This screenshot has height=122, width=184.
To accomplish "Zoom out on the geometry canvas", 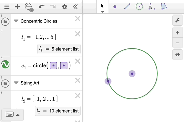I will 177,43.
